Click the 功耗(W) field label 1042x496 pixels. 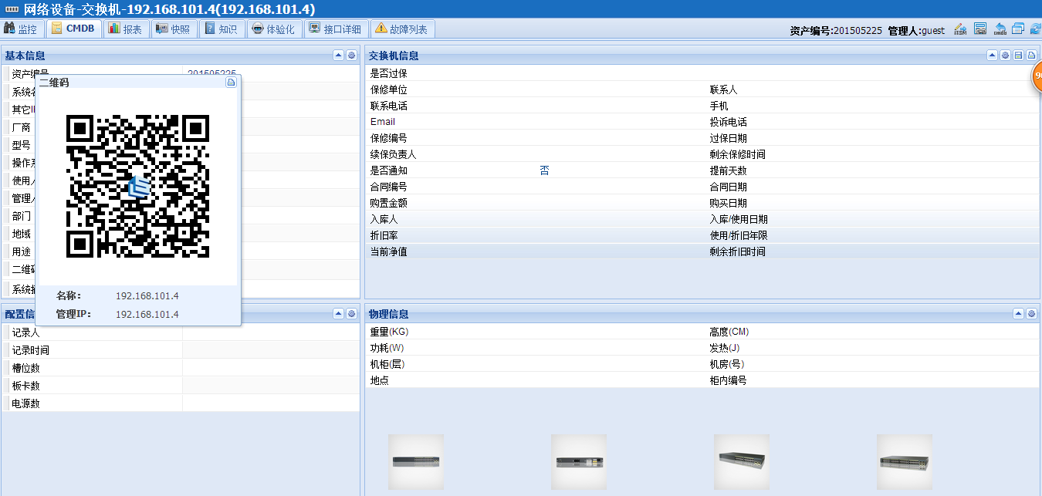click(387, 348)
